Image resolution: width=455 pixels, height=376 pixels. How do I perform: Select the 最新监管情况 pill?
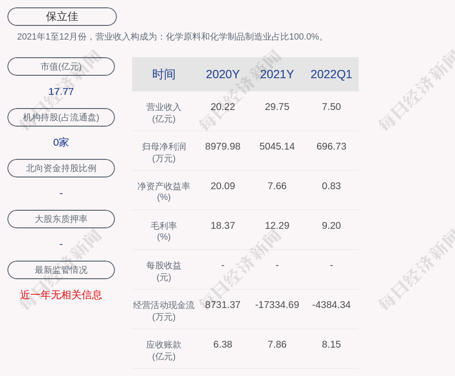tap(61, 270)
